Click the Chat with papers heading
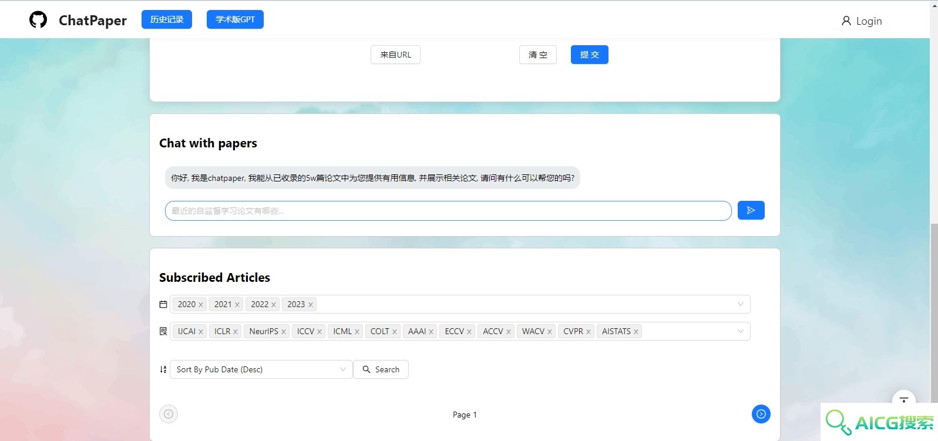 tap(208, 143)
